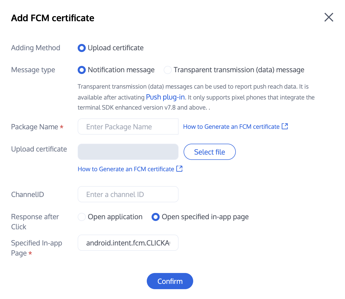
Task: Focus the Enter Package Name input
Action: [x=128, y=127]
